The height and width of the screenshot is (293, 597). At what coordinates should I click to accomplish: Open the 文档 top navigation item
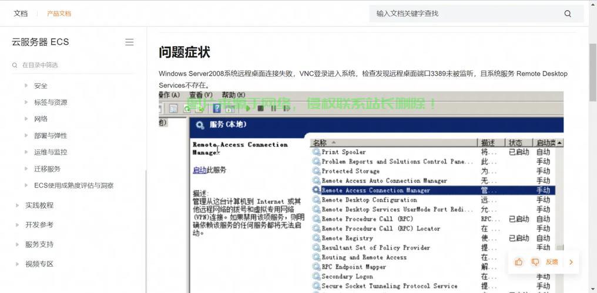pos(21,13)
